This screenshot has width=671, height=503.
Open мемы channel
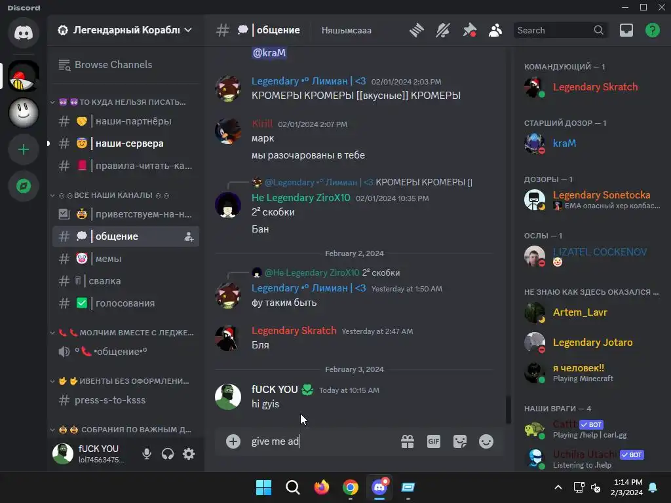pos(125,259)
